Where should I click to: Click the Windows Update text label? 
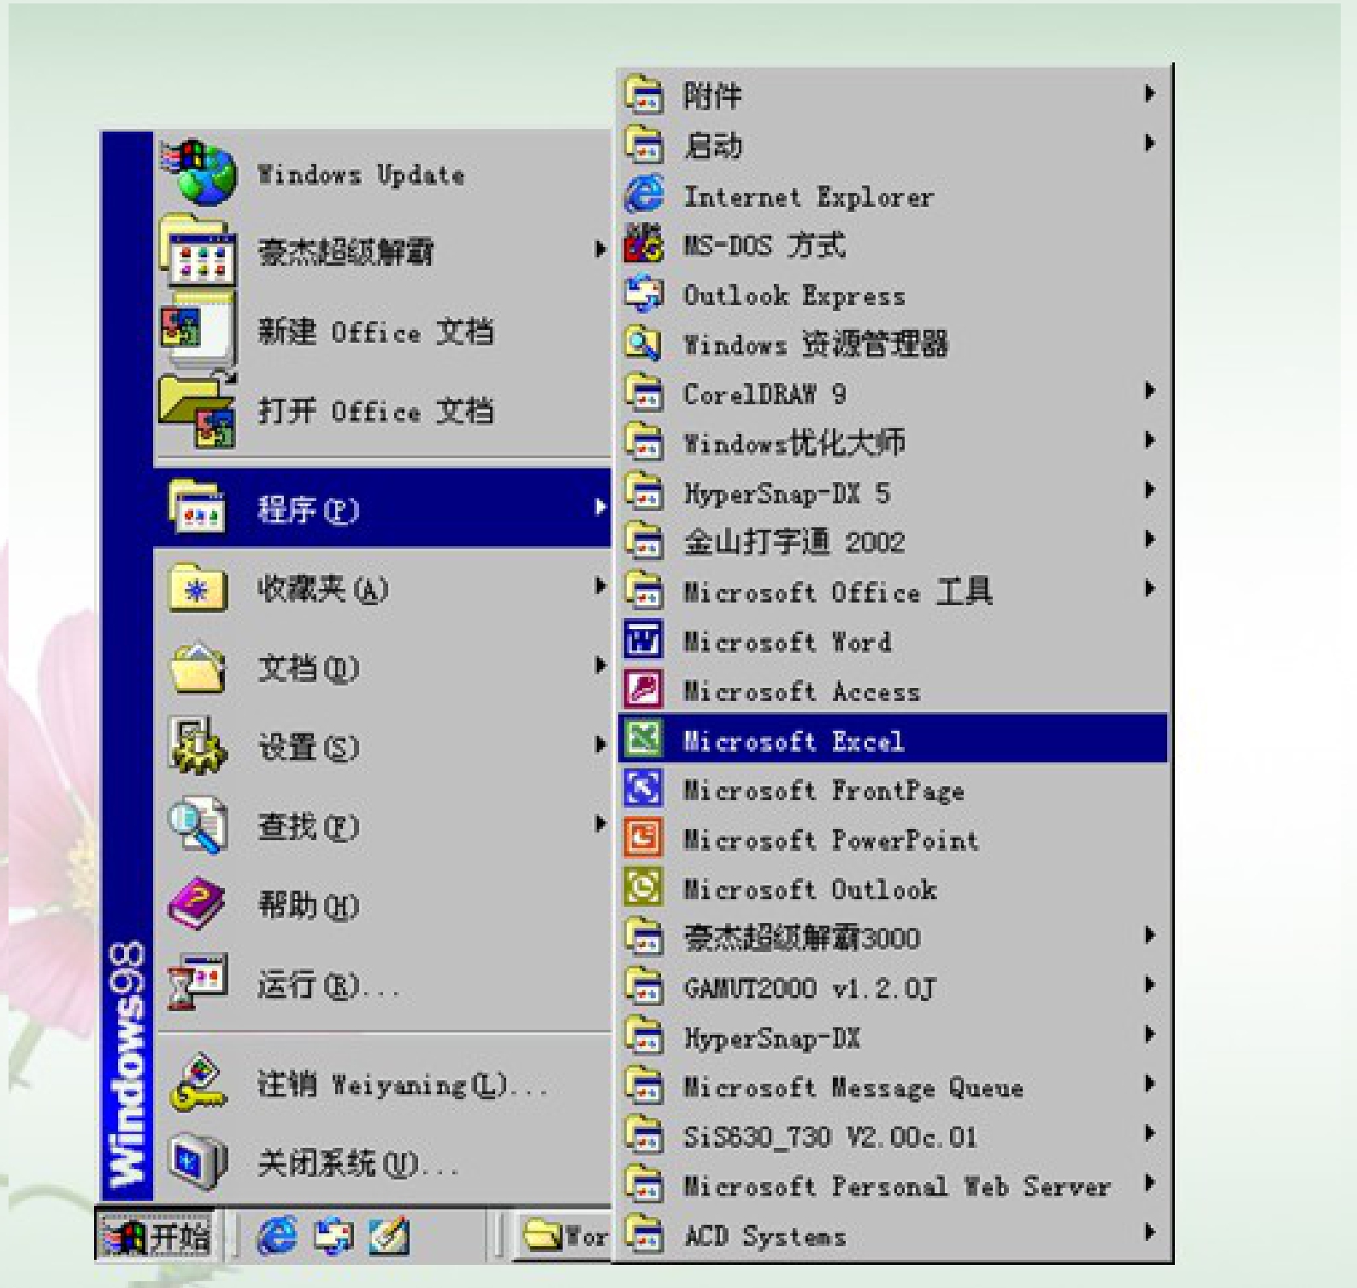361,175
